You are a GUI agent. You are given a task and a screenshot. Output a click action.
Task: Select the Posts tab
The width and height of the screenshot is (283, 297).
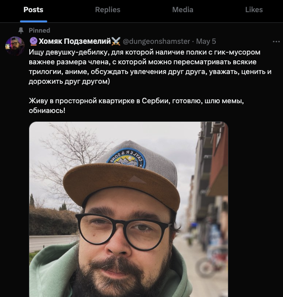pos(33,10)
